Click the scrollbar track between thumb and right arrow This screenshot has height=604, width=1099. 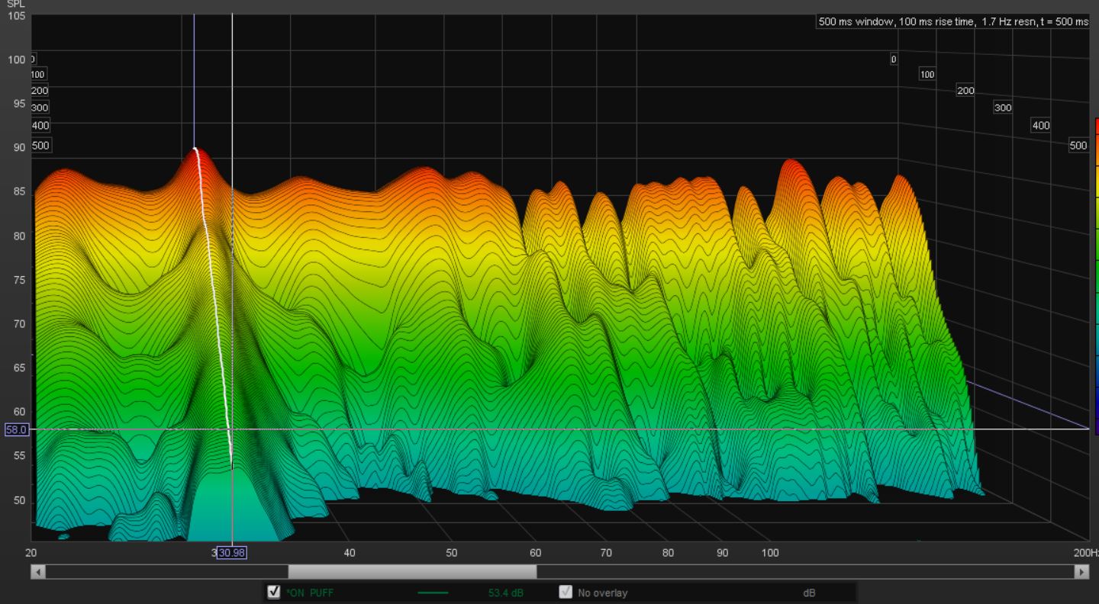(x=805, y=571)
